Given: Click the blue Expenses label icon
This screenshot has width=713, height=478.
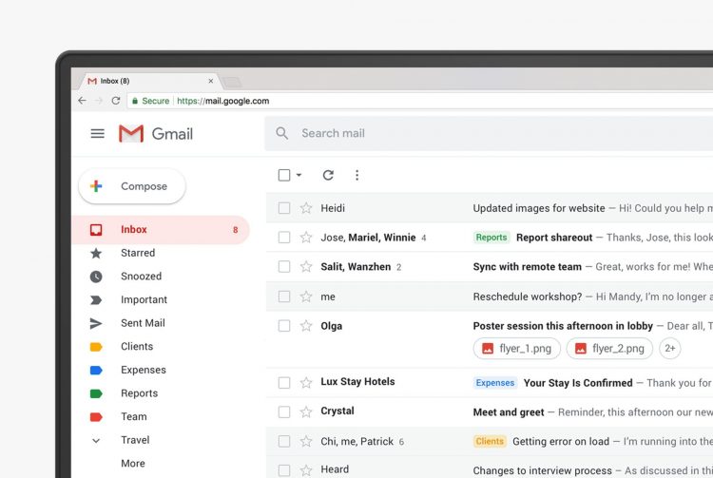Looking at the screenshot, I should [x=96, y=370].
